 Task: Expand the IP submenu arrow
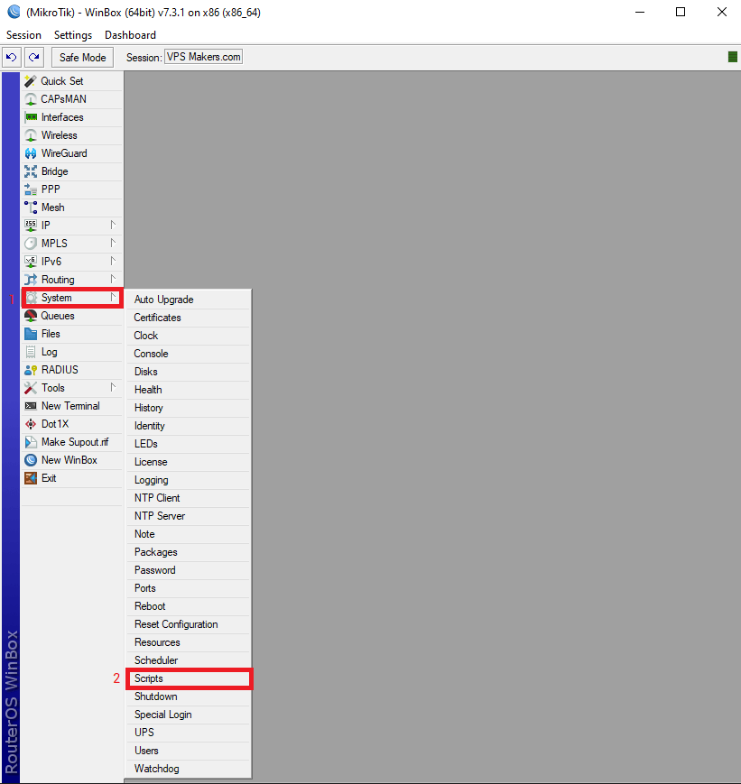(x=113, y=225)
